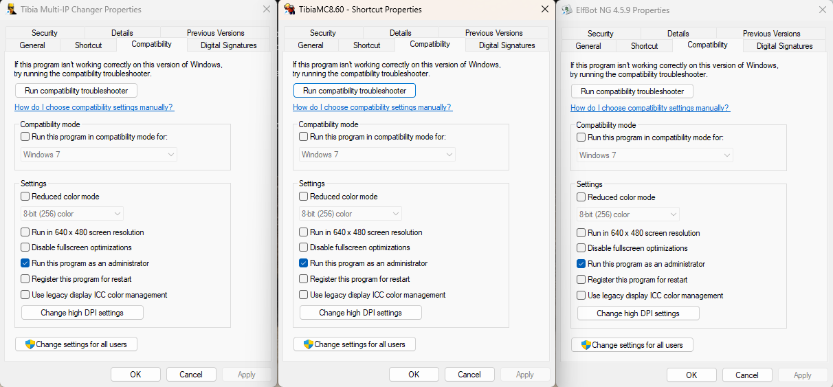Click the ElfBot NG 4.5.9 title bar icon
833x387 pixels.
point(567,10)
